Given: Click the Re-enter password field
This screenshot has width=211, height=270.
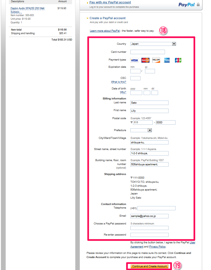Looking at the screenshot, I should 149,235.
